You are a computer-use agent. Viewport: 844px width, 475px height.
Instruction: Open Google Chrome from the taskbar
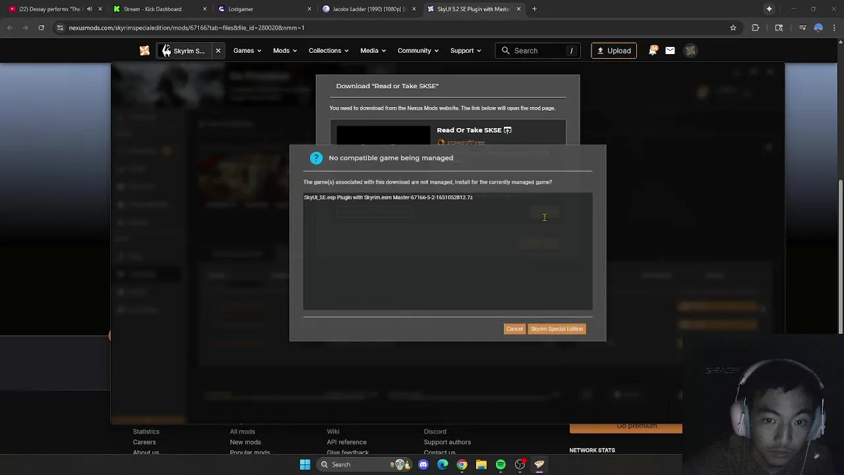click(462, 464)
